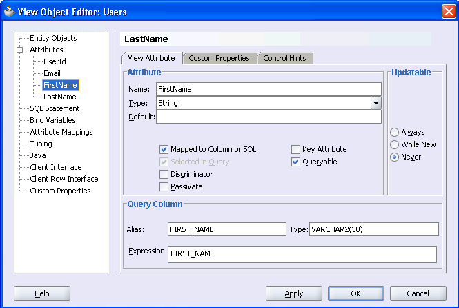
Task: Uncheck the Queryable checkbox
Action: point(295,162)
